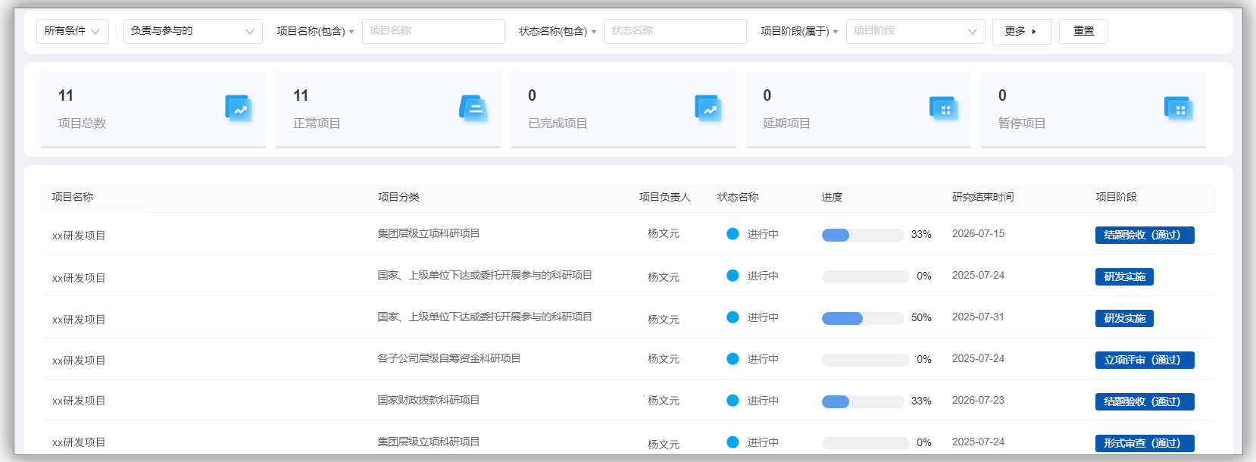Viewport: 1256px width, 462px height.
Task: Open the 所有条件 dropdown
Action: (x=73, y=31)
